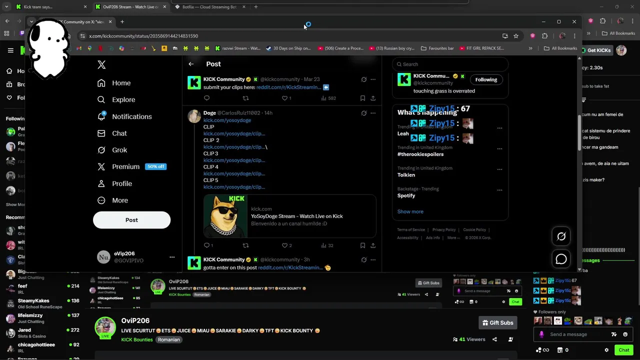Click the x.com address bar URL
This screenshot has height=360, width=640.
click(x=143, y=36)
